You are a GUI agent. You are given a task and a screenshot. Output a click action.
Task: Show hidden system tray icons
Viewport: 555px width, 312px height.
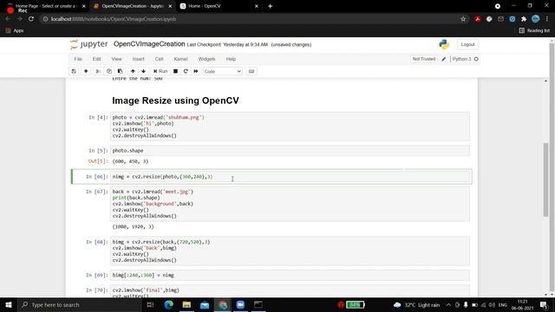pyautogui.click(x=448, y=305)
